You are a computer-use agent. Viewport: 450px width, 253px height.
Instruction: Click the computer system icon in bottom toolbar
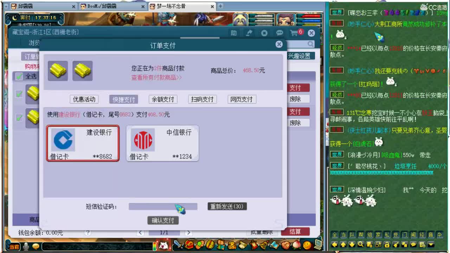point(318,244)
